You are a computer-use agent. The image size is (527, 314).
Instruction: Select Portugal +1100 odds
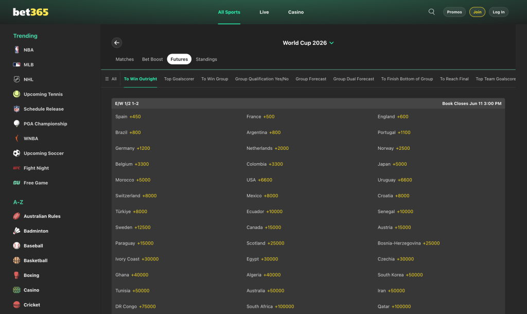point(394,132)
